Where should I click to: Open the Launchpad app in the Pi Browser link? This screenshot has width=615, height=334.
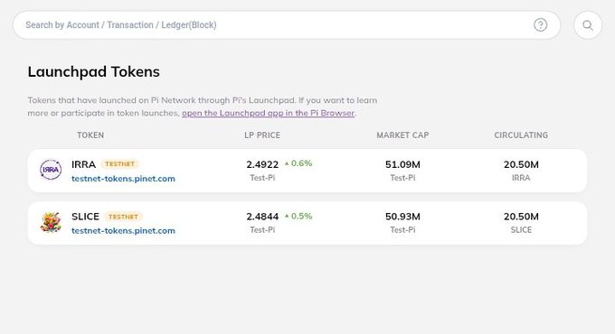(269, 113)
